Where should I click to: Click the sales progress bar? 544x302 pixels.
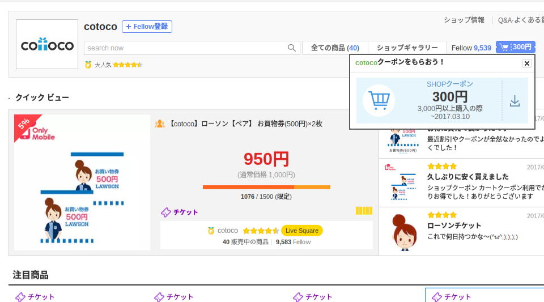coord(266,187)
